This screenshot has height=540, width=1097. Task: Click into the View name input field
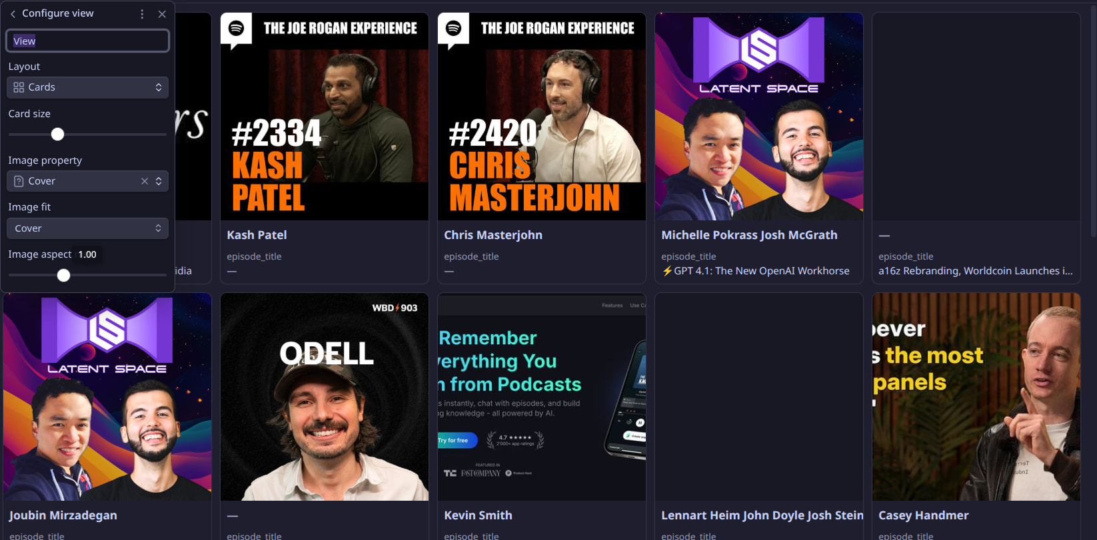click(x=87, y=41)
